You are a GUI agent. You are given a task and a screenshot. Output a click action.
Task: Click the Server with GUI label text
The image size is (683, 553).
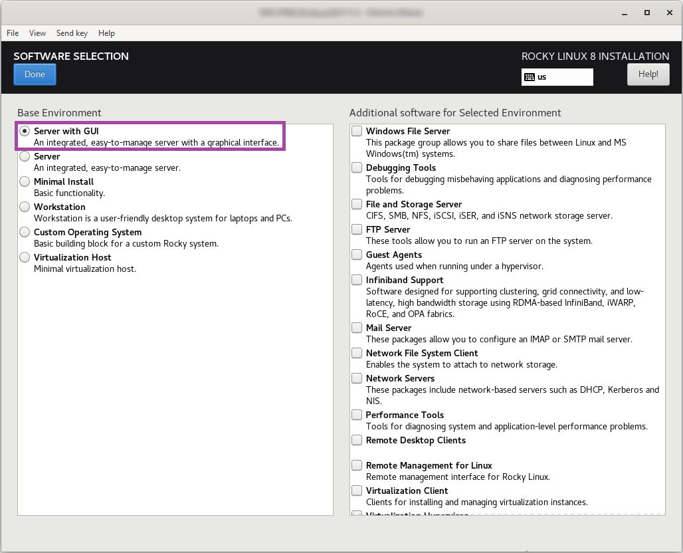click(x=66, y=131)
